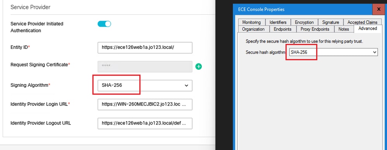
Task: View the Notes tab
Action: tap(344, 29)
